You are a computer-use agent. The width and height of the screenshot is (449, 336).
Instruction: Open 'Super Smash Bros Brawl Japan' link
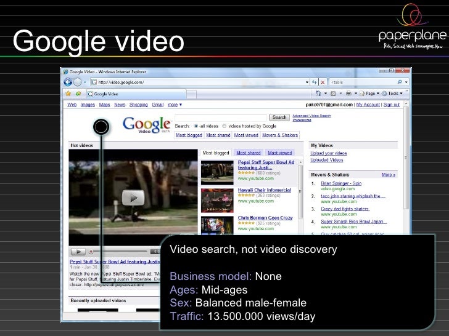(353, 222)
